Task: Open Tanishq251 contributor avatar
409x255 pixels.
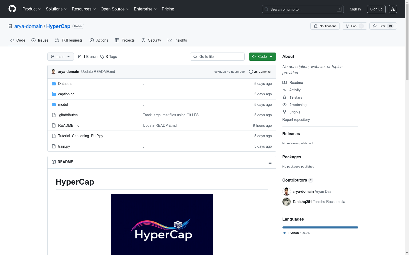Action: tap(287, 202)
